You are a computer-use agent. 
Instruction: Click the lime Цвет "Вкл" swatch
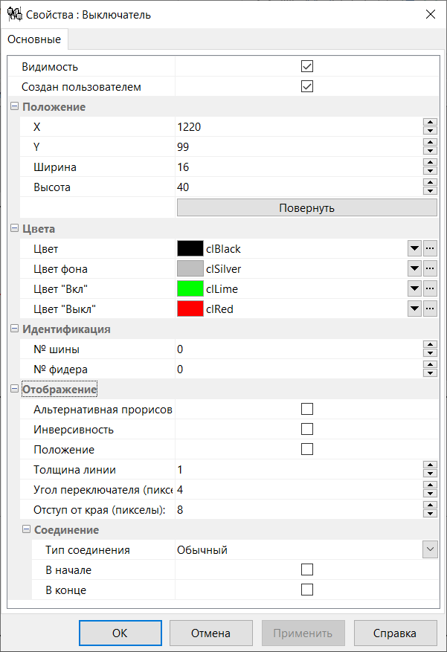tap(190, 288)
